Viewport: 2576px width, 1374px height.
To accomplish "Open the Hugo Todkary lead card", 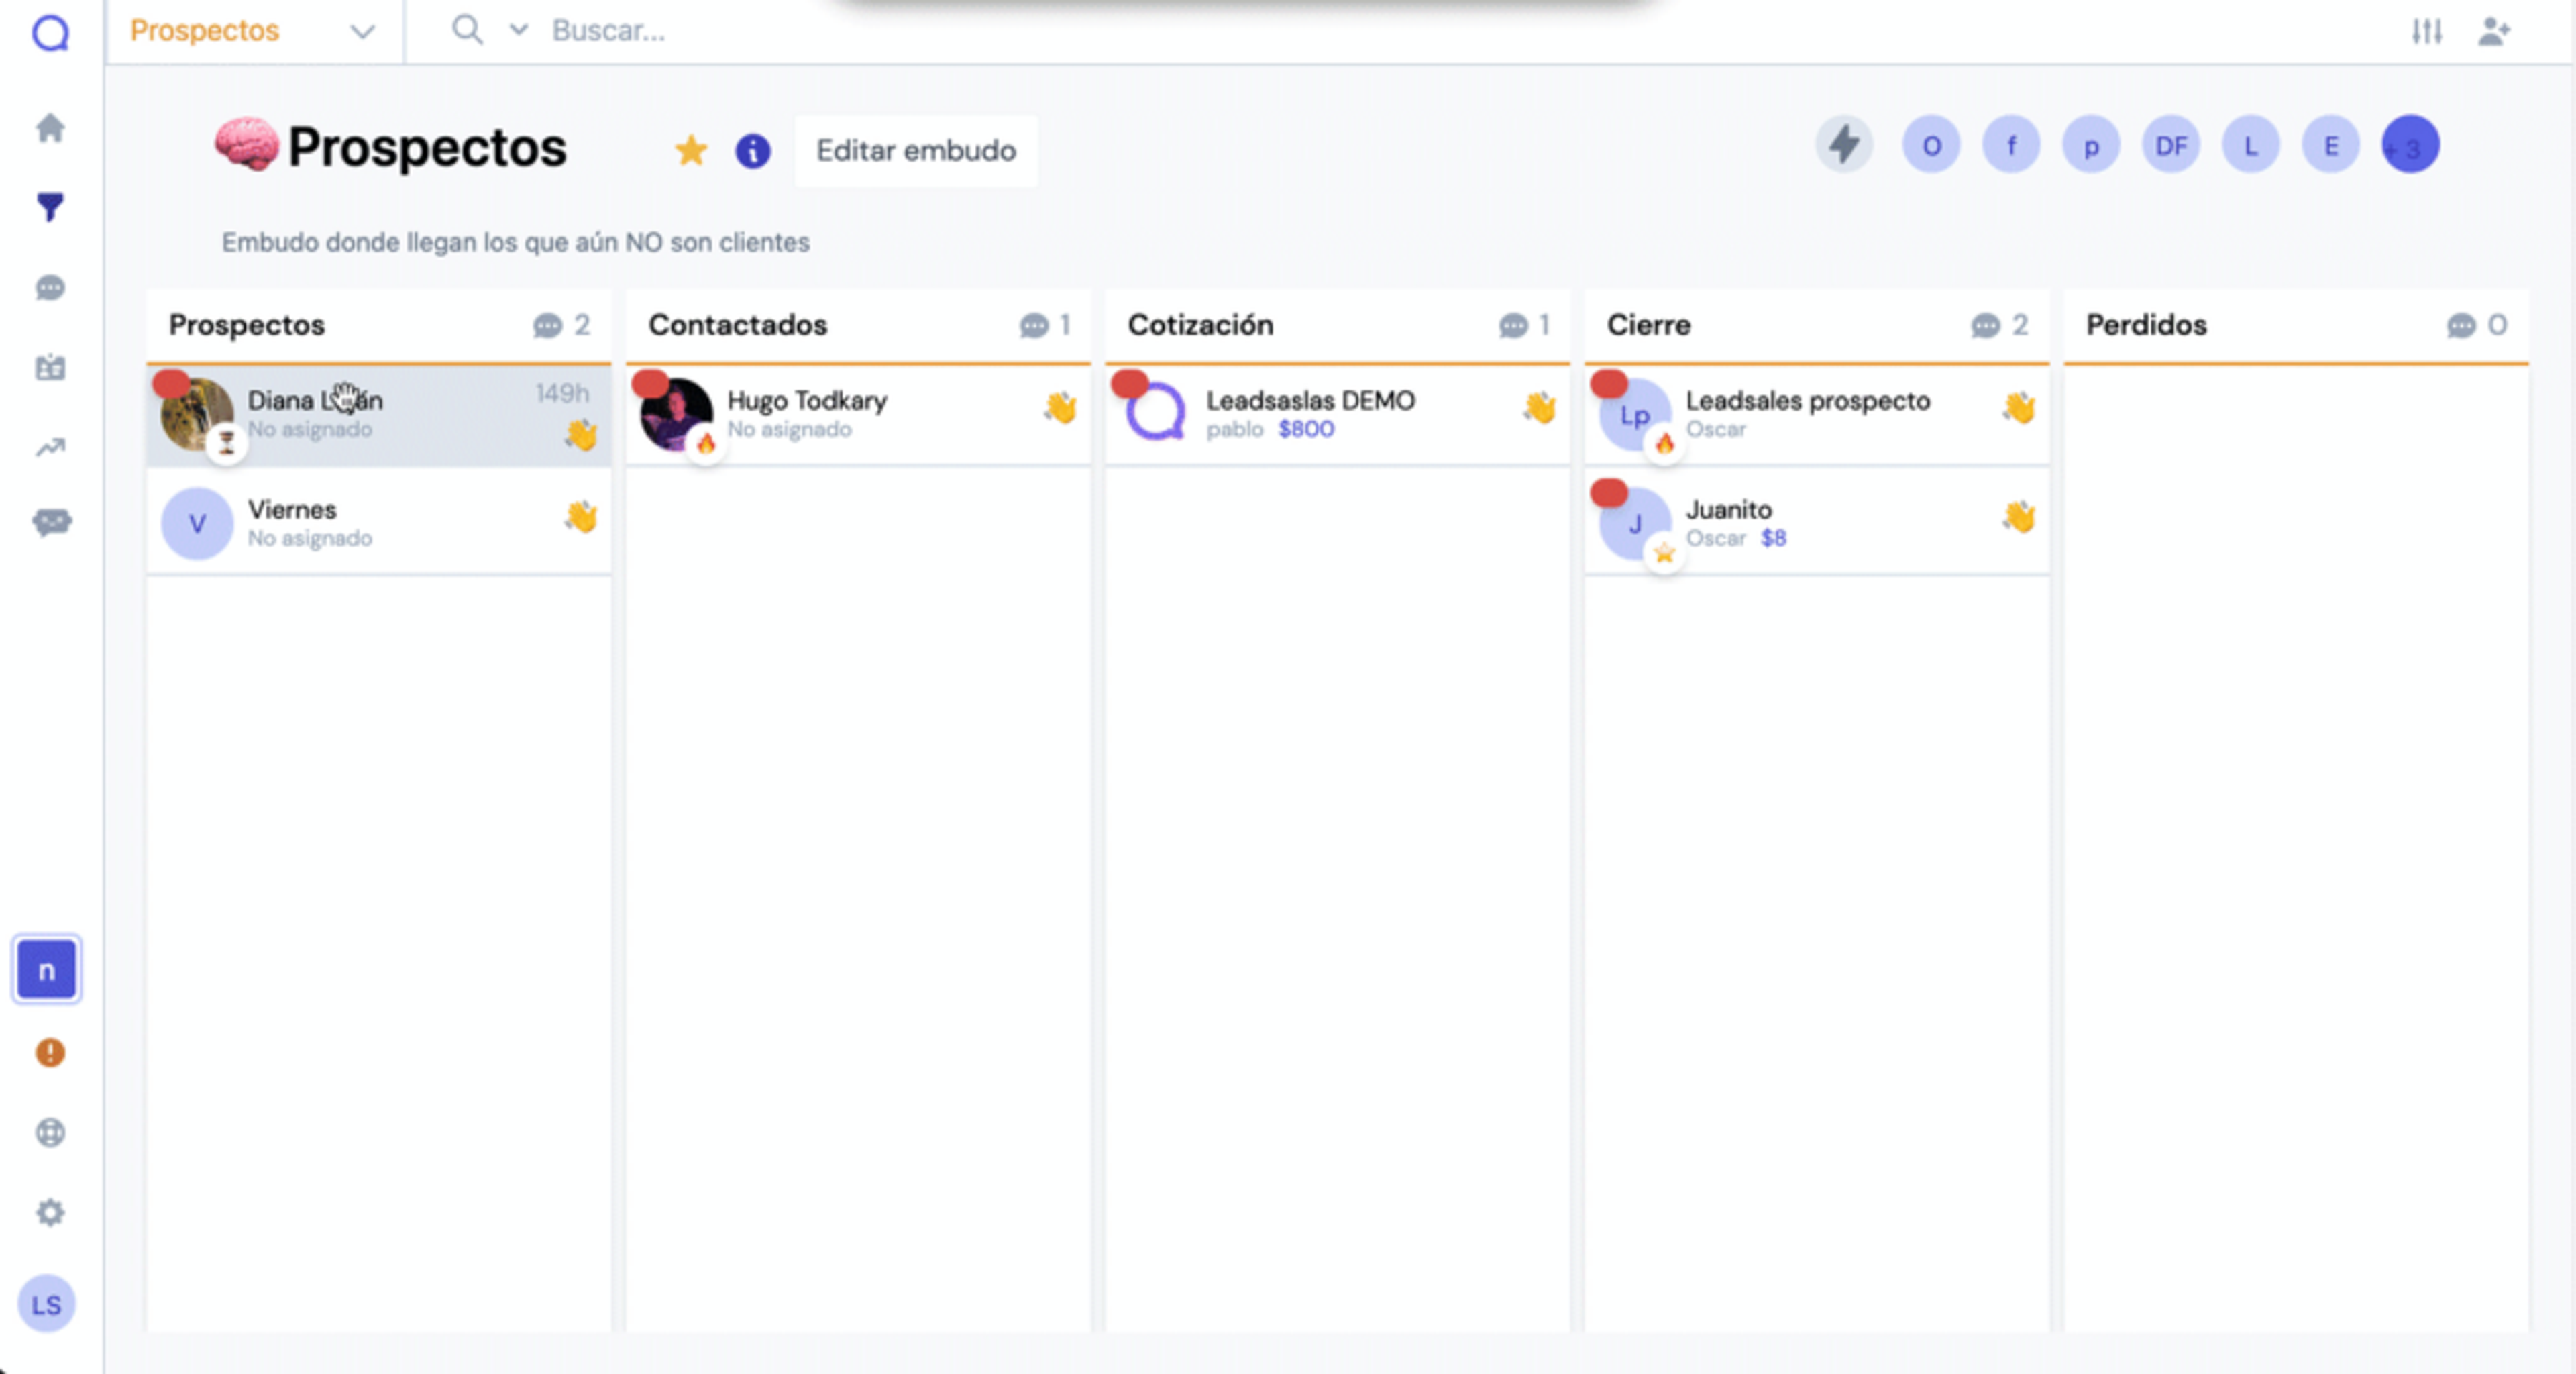I will (858, 415).
